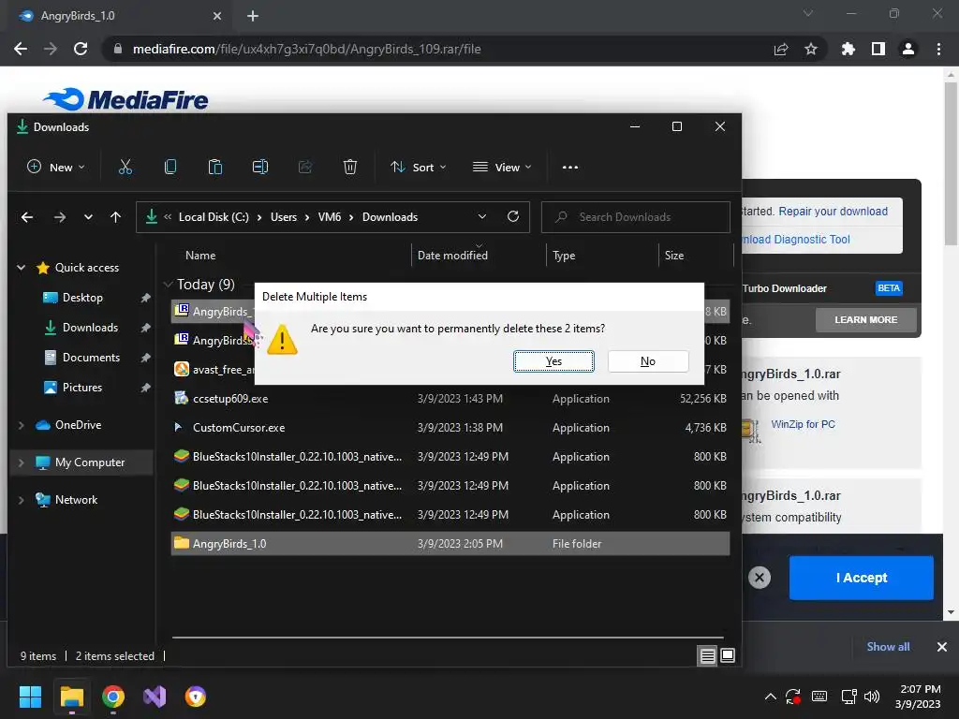959x719 pixels.
Task: Go forward in File Explorer
Action: [x=59, y=217]
